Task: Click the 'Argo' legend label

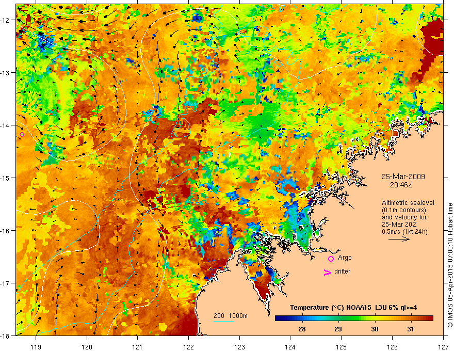Action: click(x=345, y=258)
